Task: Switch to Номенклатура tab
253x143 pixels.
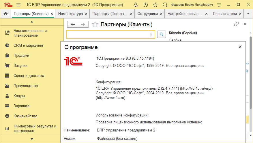Action: 70,14
